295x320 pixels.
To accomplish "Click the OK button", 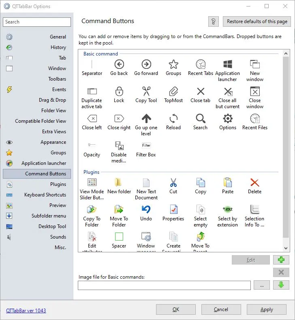I will [x=176, y=309].
